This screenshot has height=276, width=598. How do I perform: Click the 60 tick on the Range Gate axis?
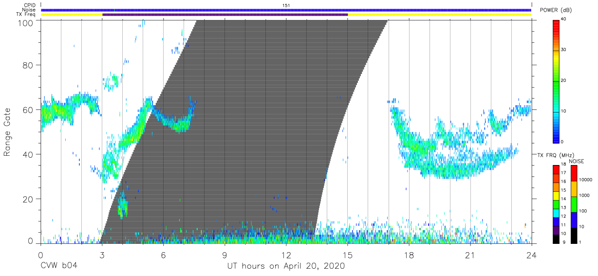(29, 110)
